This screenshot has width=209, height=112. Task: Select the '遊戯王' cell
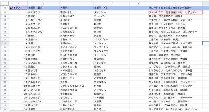[111, 74]
